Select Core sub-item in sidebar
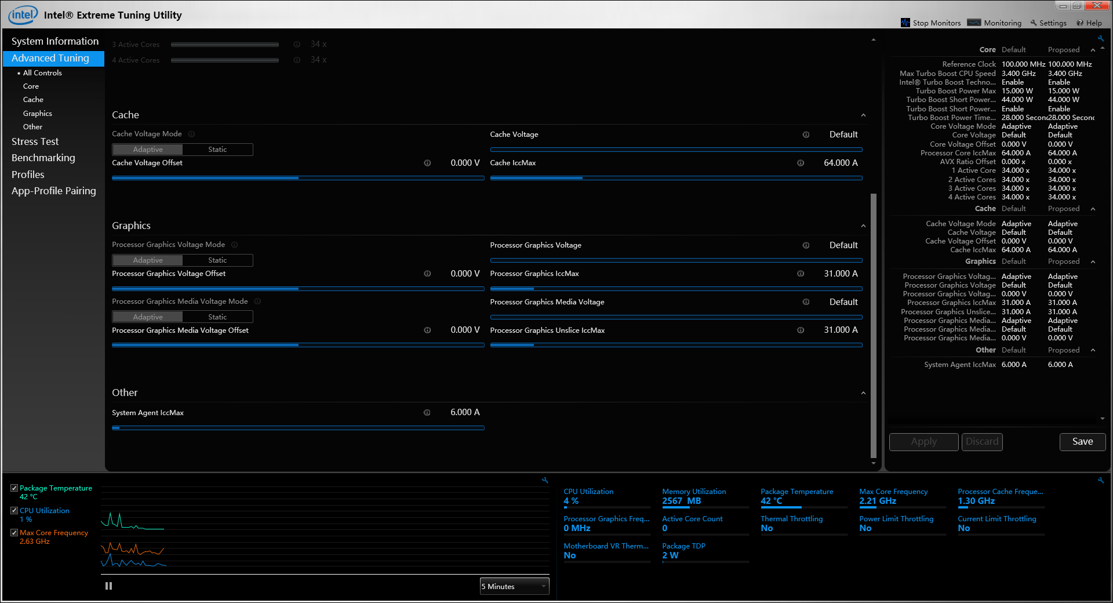The image size is (1113, 603). pyautogui.click(x=31, y=86)
